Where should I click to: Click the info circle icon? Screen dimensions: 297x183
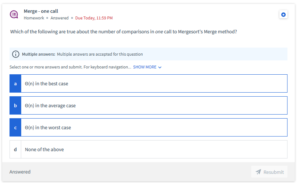coord(16,54)
